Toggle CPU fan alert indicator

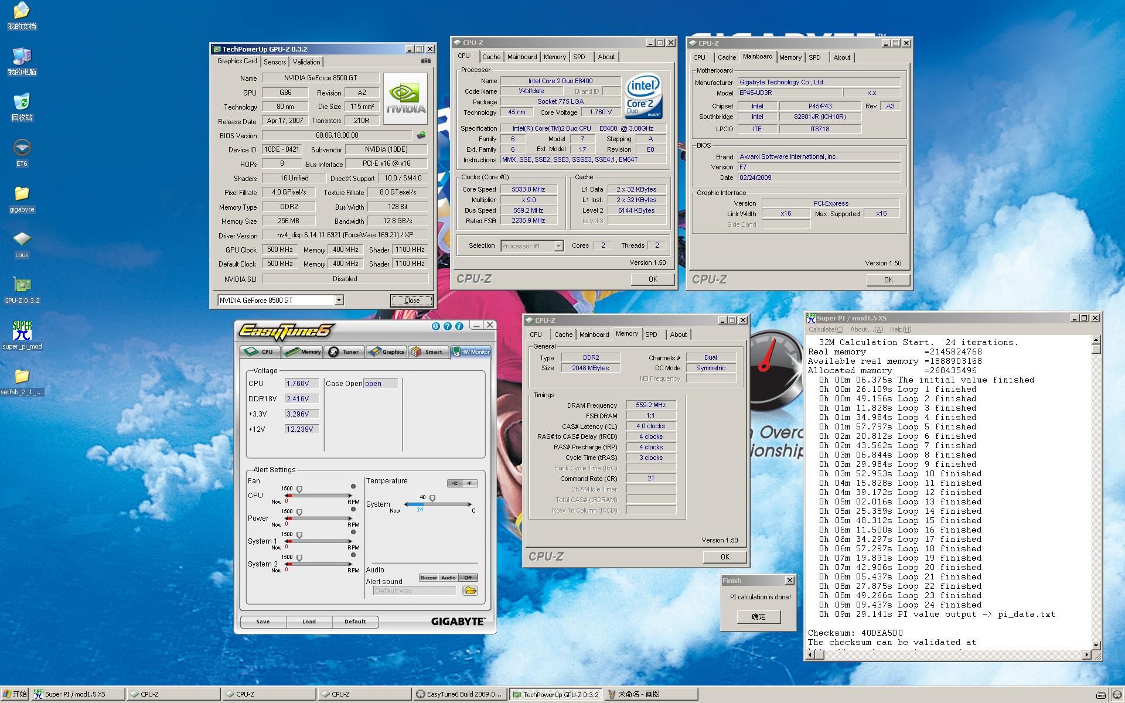353,486
